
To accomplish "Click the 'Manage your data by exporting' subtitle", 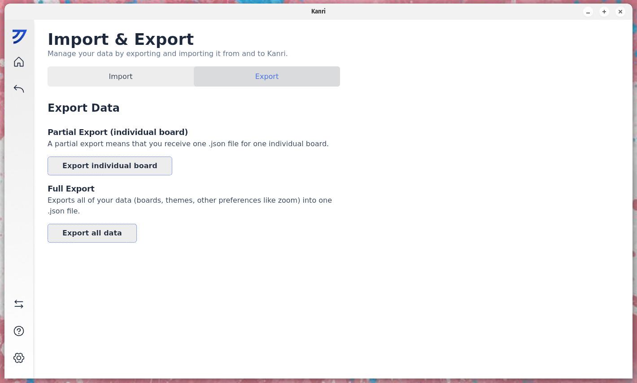I will pos(167,54).
